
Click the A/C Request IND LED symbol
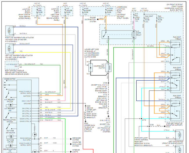click(10, 105)
